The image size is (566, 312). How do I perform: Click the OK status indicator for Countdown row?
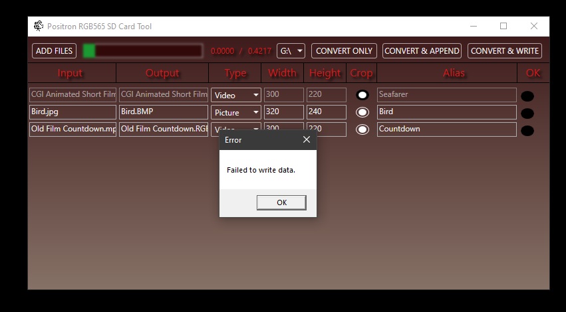click(527, 131)
